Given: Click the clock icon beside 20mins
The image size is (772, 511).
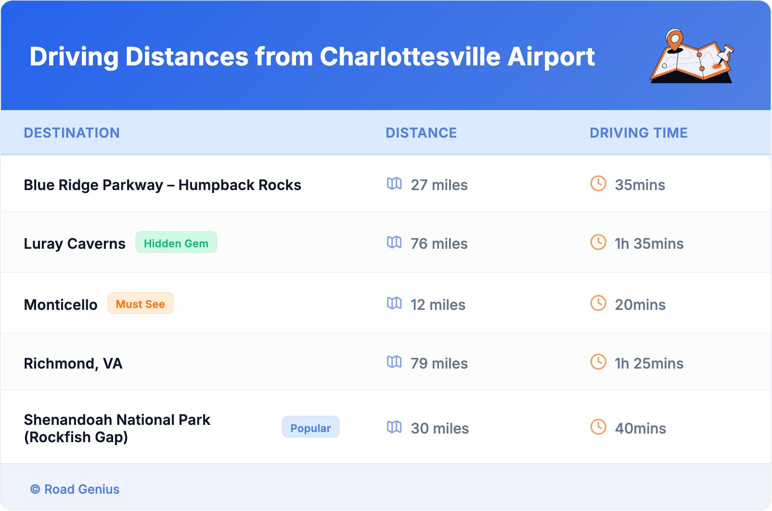Looking at the screenshot, I should click(598, 304).
